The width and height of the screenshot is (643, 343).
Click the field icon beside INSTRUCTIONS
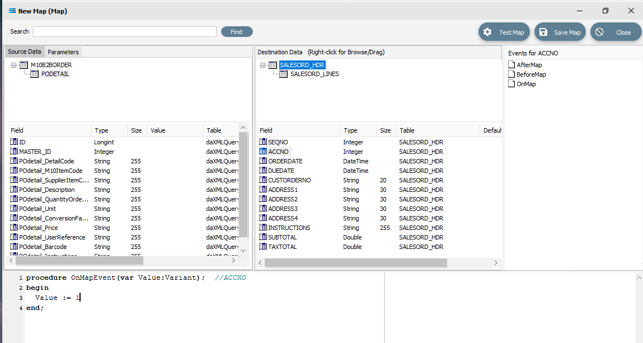click(x=263, y=227)
